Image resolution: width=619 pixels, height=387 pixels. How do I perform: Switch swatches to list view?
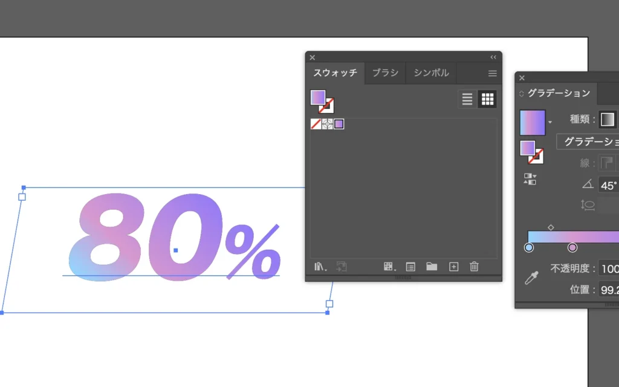tap(467, 99)
